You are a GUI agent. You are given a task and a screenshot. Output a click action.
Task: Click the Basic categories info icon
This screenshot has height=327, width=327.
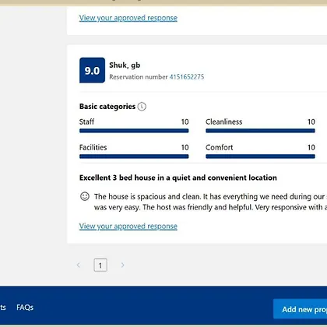click(142, 107)
